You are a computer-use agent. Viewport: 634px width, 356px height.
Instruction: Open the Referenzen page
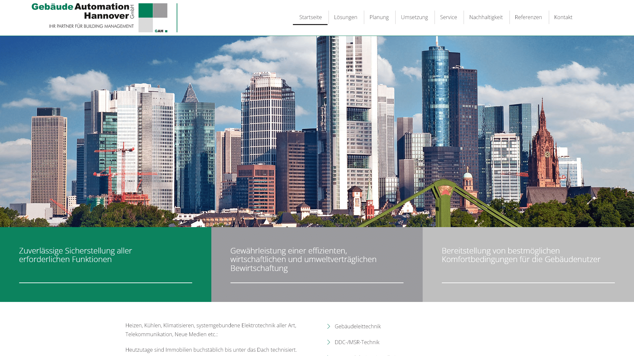(528, 17)
